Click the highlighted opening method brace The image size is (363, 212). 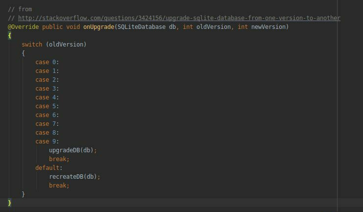pyautogui.click(x=9, y=36)
